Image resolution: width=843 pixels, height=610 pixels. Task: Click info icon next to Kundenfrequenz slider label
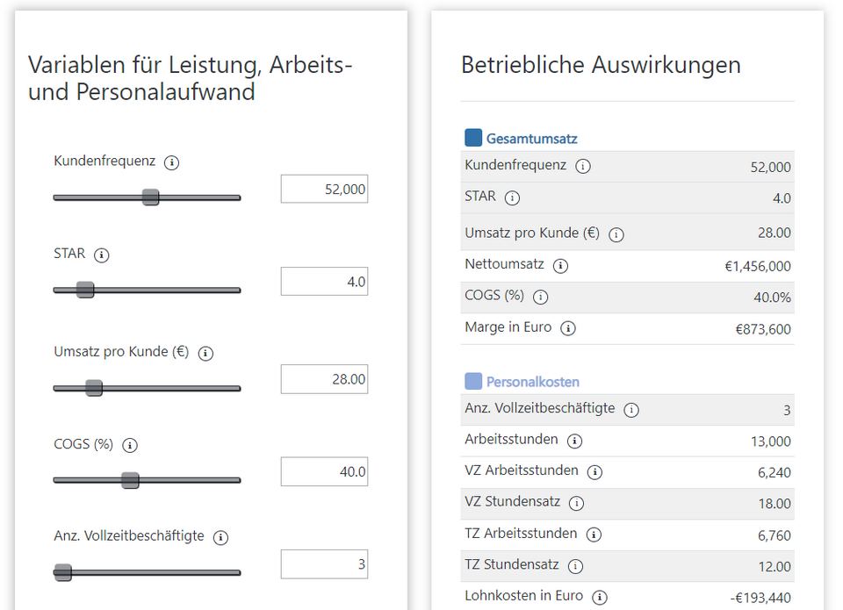[172, 162]
